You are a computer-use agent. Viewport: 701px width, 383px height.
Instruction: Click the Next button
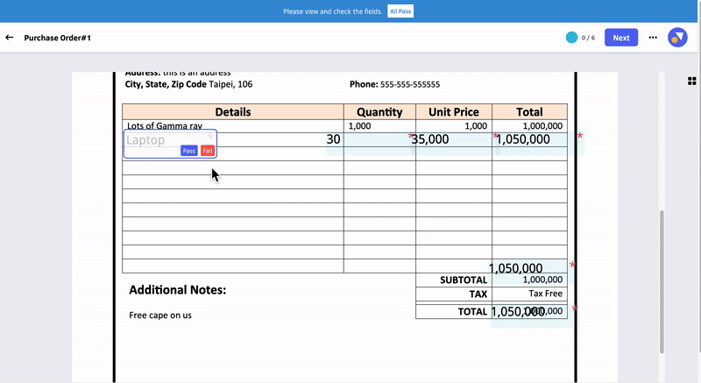click(621, 38)
